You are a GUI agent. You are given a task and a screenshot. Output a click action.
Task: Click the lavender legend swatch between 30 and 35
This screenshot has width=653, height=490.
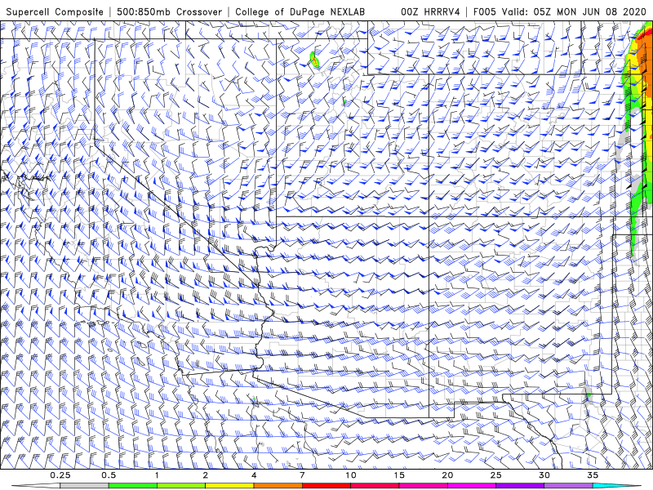click(568, 486)
